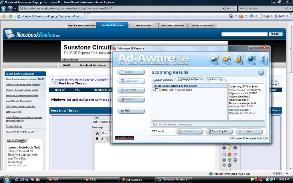Screen dimensions: 293x183
Task: Click the Show Logfile button
Action: tap(219, 131)
